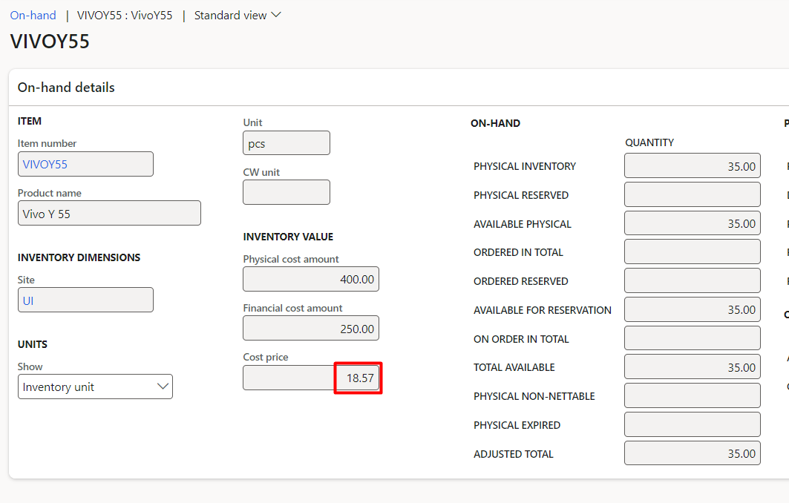Screen dimensions: 789x503
Task: Select the Product name field
Action: [x=108, y=213]
